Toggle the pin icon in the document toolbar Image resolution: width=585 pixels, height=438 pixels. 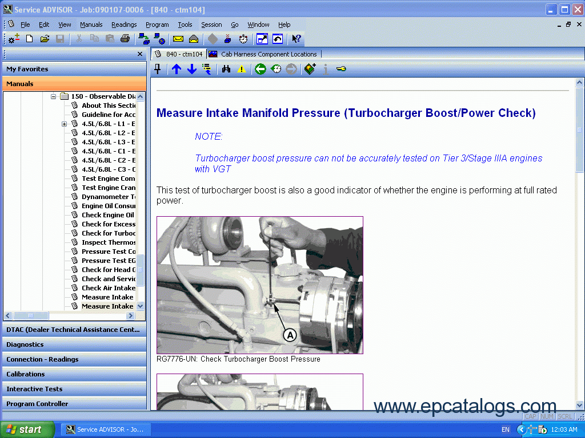point(158,69)
